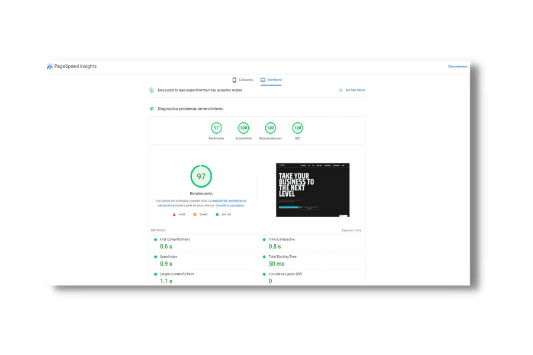
Task: Click the icon beside Diagnostica problemas de rendimiento
Action: [x=152, y=109]
